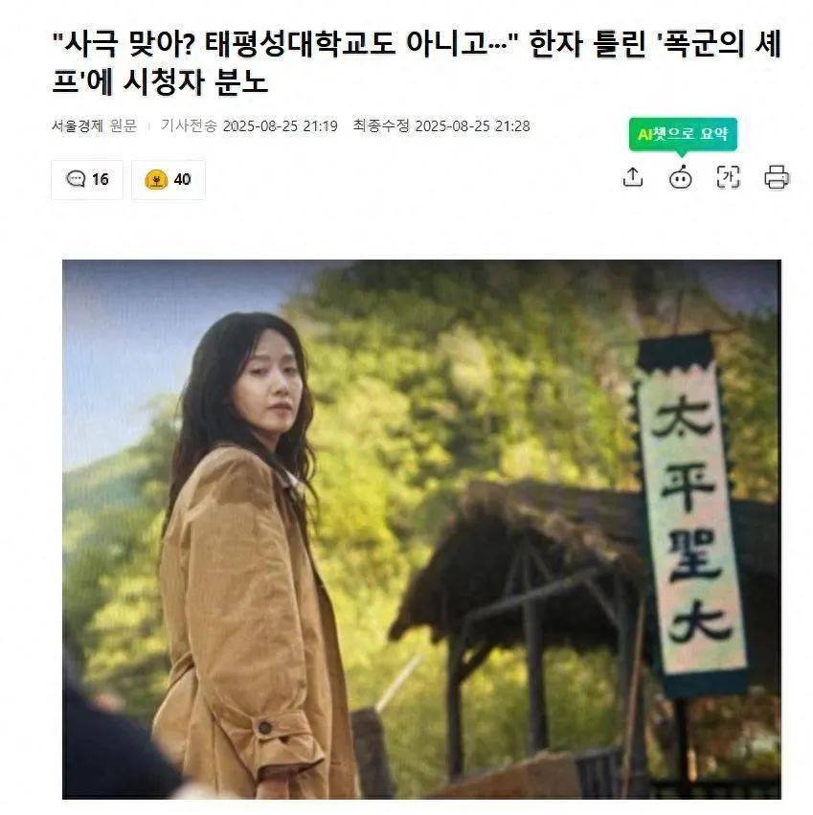Open the share icon
The image size is (813, 815).
pyautogui.click(x=633, y=177)
